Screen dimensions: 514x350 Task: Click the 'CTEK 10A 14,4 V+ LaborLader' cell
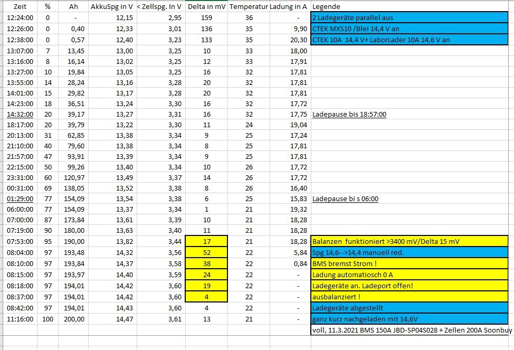tap(410, 40)
